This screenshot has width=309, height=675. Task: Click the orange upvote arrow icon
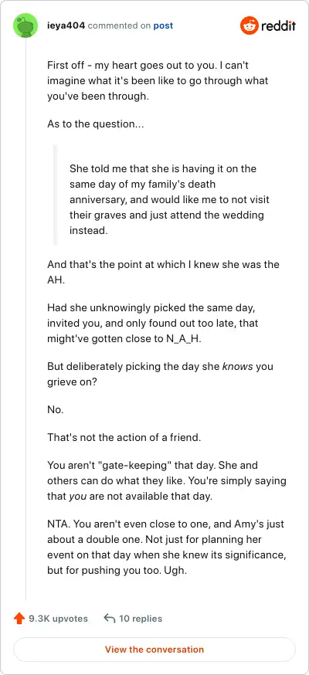(19, 619)
